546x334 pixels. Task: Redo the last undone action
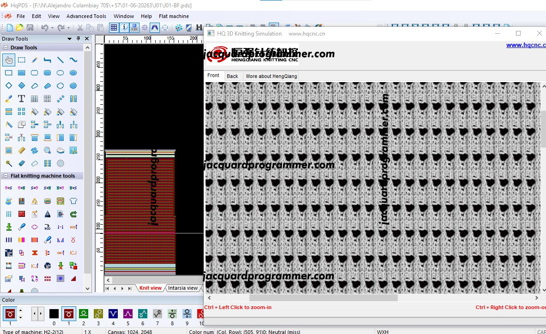pyautogui.click(x=61, y=28)
